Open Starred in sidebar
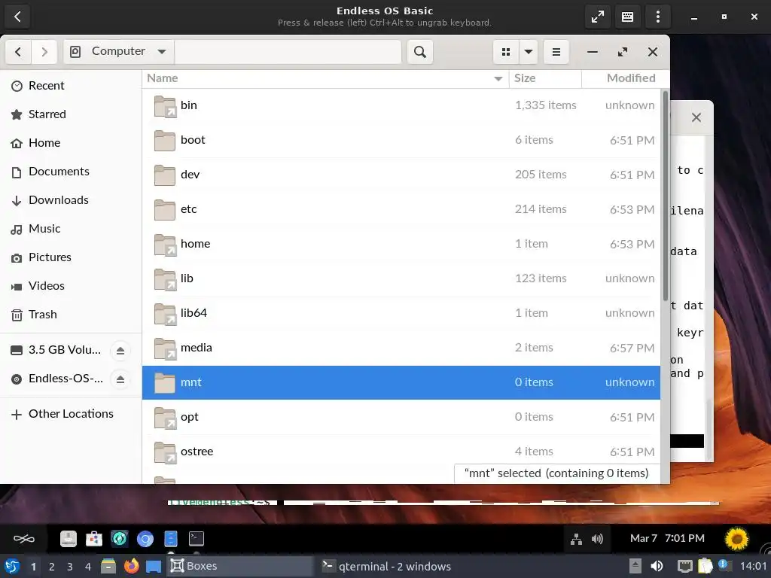 (x=71, y=114)
